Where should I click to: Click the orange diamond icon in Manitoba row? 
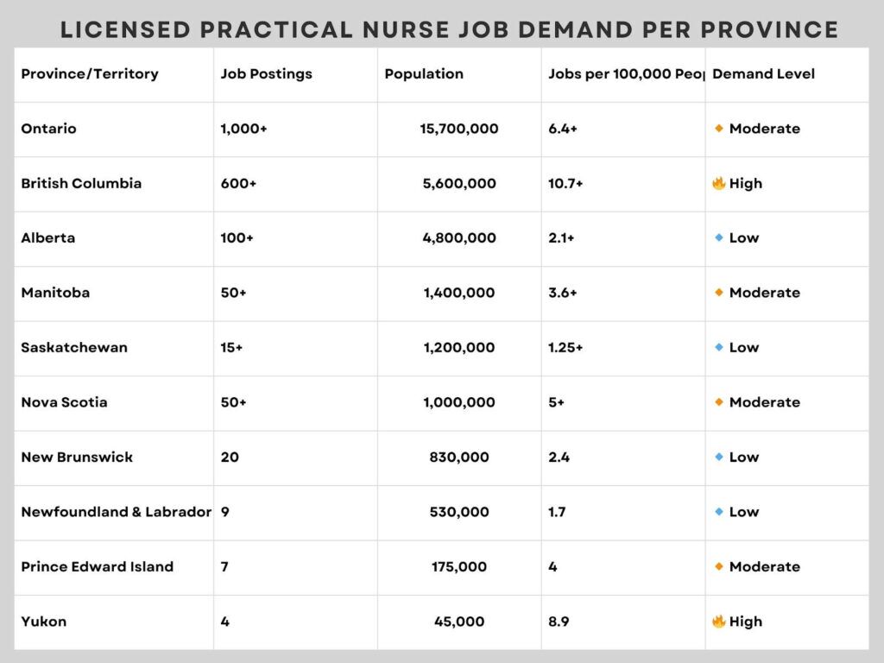point(719,293)
